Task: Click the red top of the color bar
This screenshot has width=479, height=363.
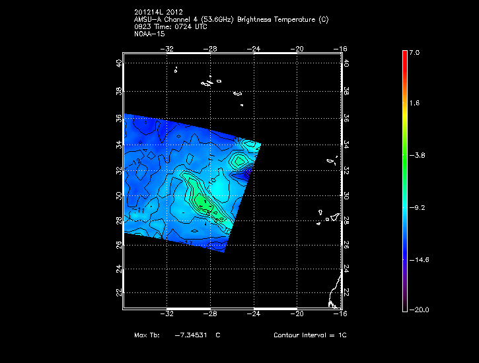Action: pyautogui.click(x=404, y=55)
